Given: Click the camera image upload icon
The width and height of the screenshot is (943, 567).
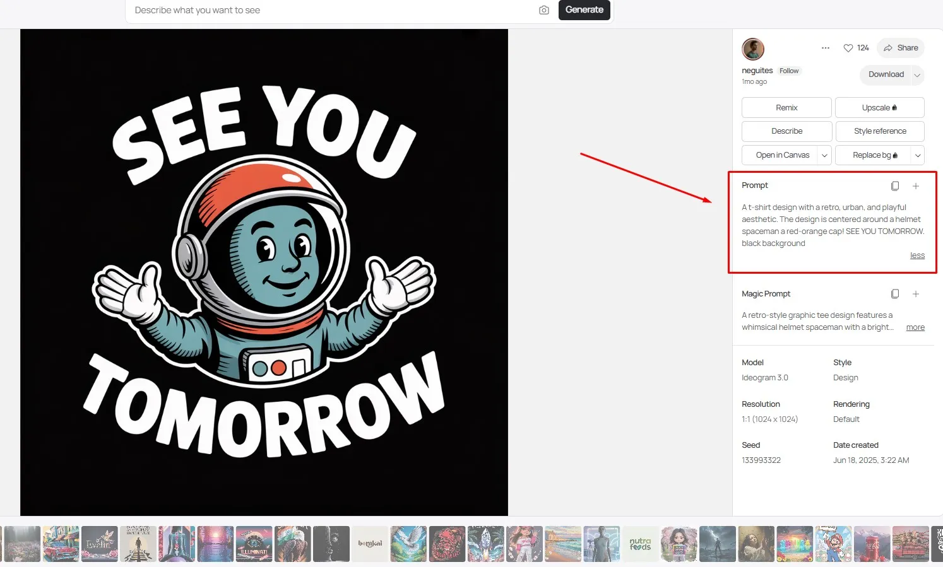Looking at the screenshot, I should (543, 10).
